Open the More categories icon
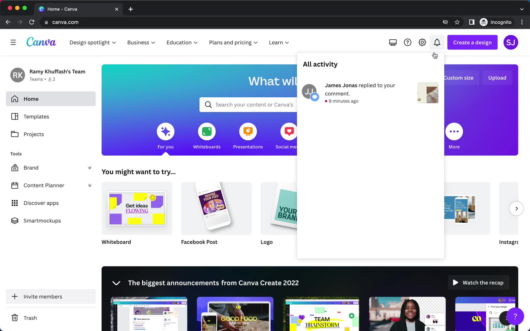530x331 pixels. coord(454,132)
